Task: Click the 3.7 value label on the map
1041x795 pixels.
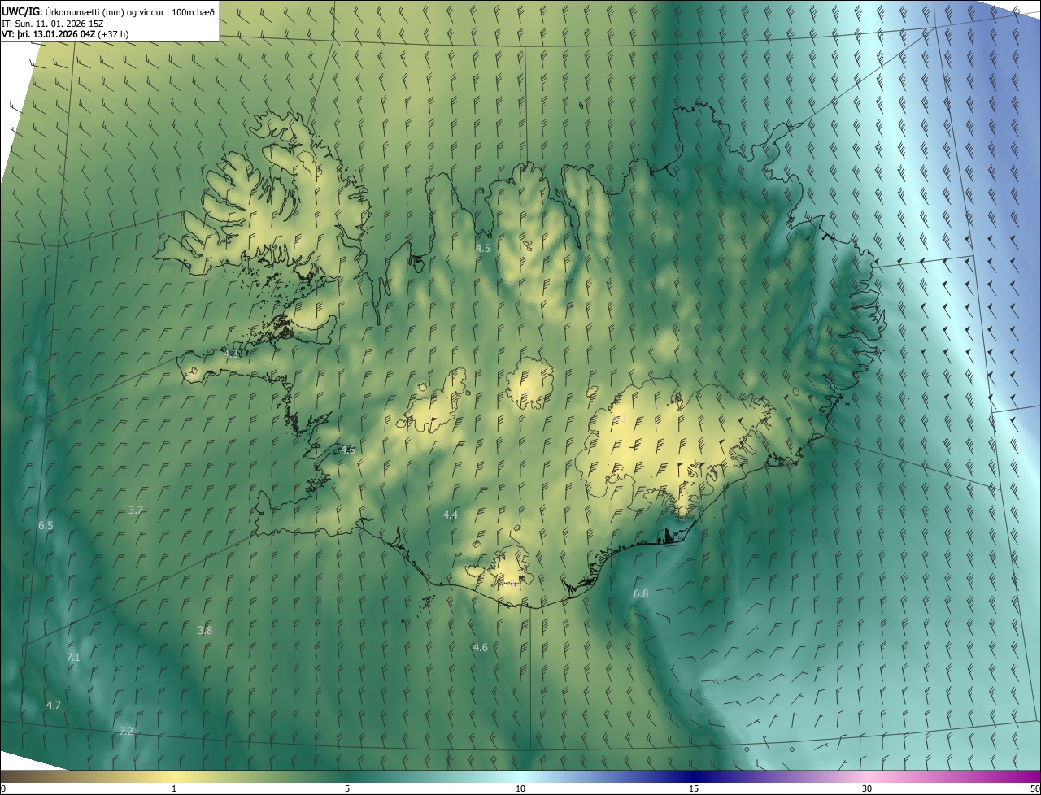Action: 136,510
